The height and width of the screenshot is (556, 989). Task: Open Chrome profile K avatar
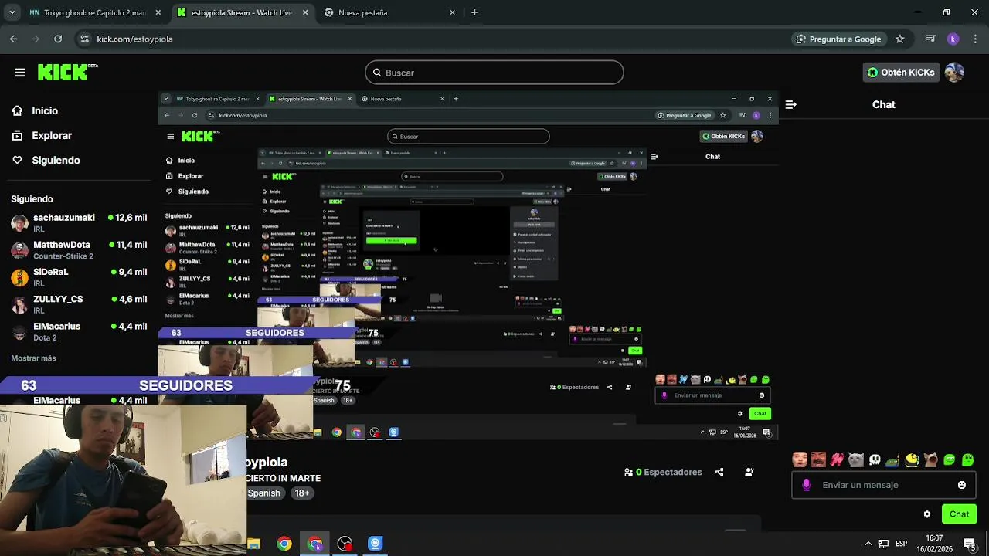953,39
